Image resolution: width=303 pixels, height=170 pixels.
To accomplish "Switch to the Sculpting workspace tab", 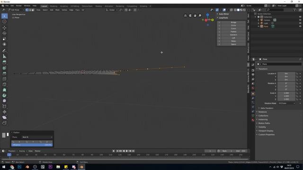I will click(64, 6).
